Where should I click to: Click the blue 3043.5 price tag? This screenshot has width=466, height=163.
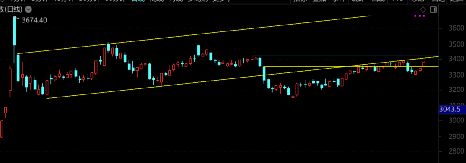pyautogui.click(x=452, y=109)
